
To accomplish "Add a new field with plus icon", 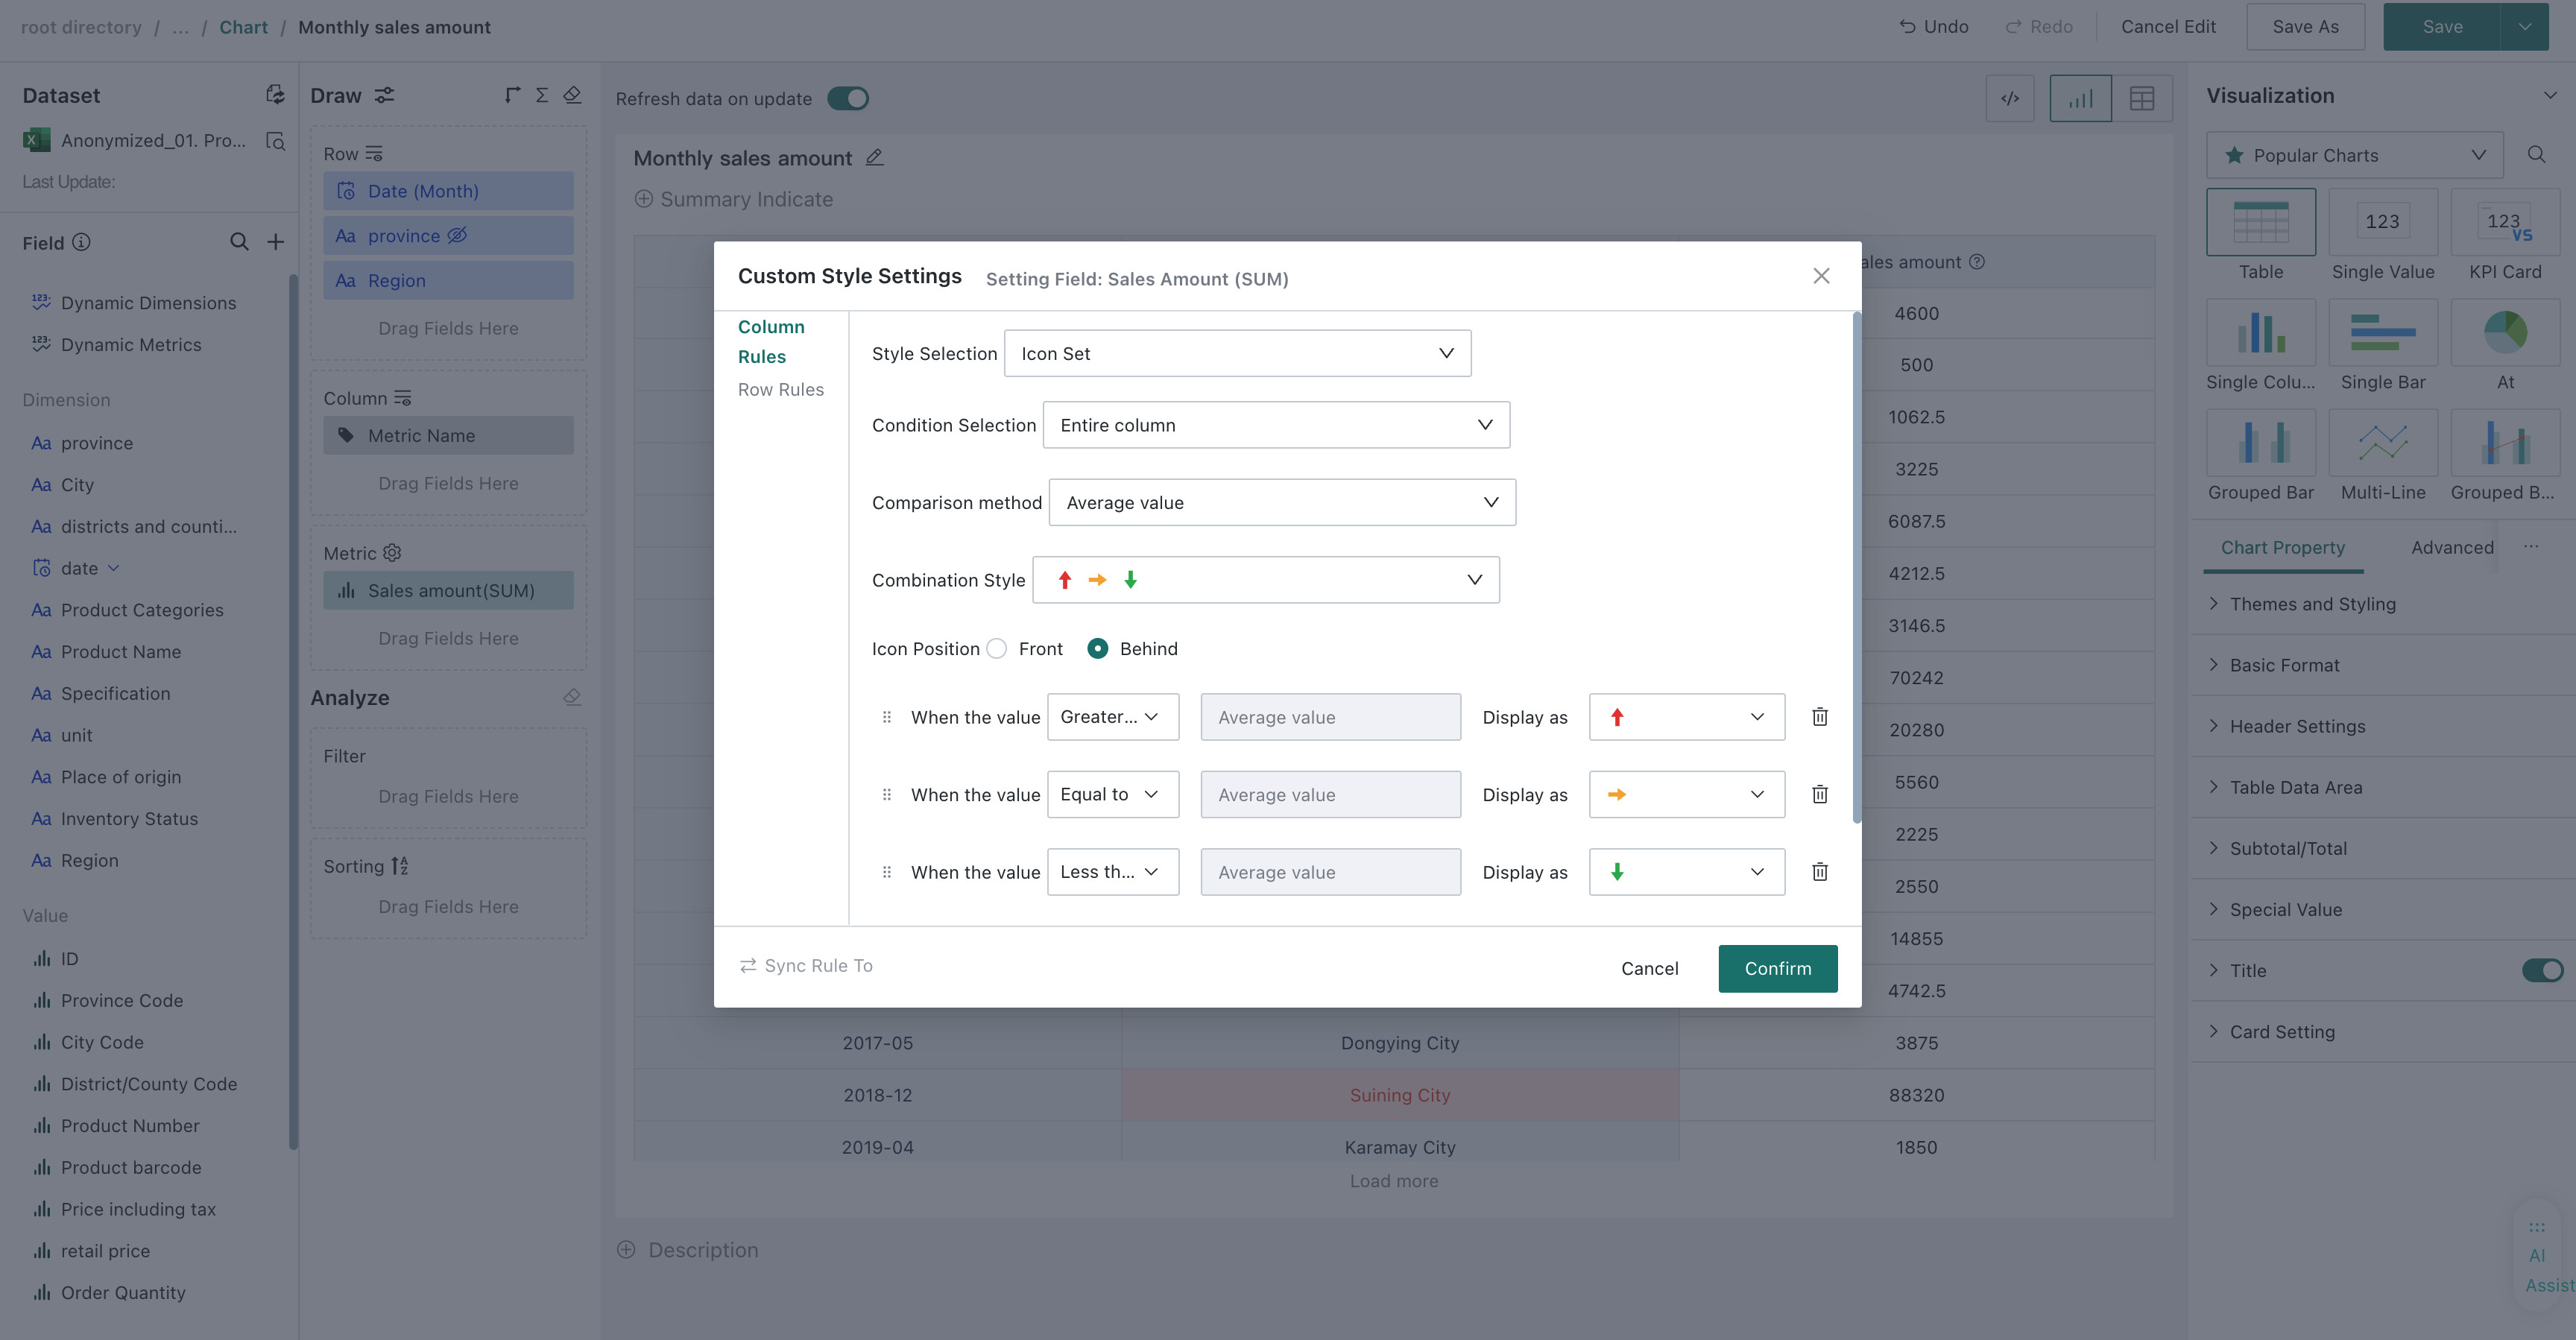I will point(276,242).
